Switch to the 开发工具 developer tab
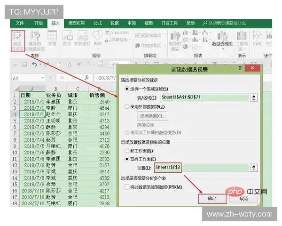Image resolution: width=282 pixels, height=226 pixels. pyautogui.click(x=170, y=23)
